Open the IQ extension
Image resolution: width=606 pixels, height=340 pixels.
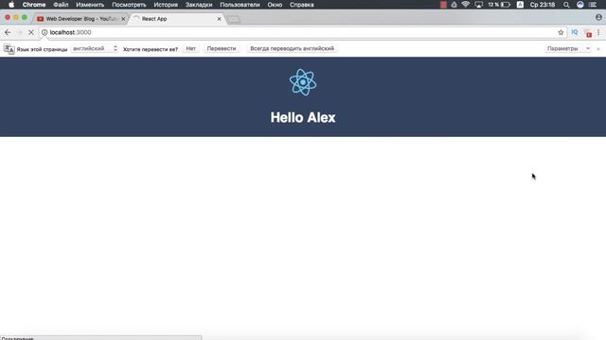coord(575,32)
